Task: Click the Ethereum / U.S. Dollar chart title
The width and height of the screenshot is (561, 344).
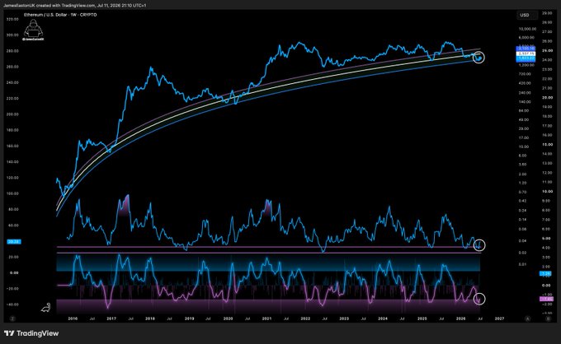Action: pyautogui.click(x=60, y=15)
